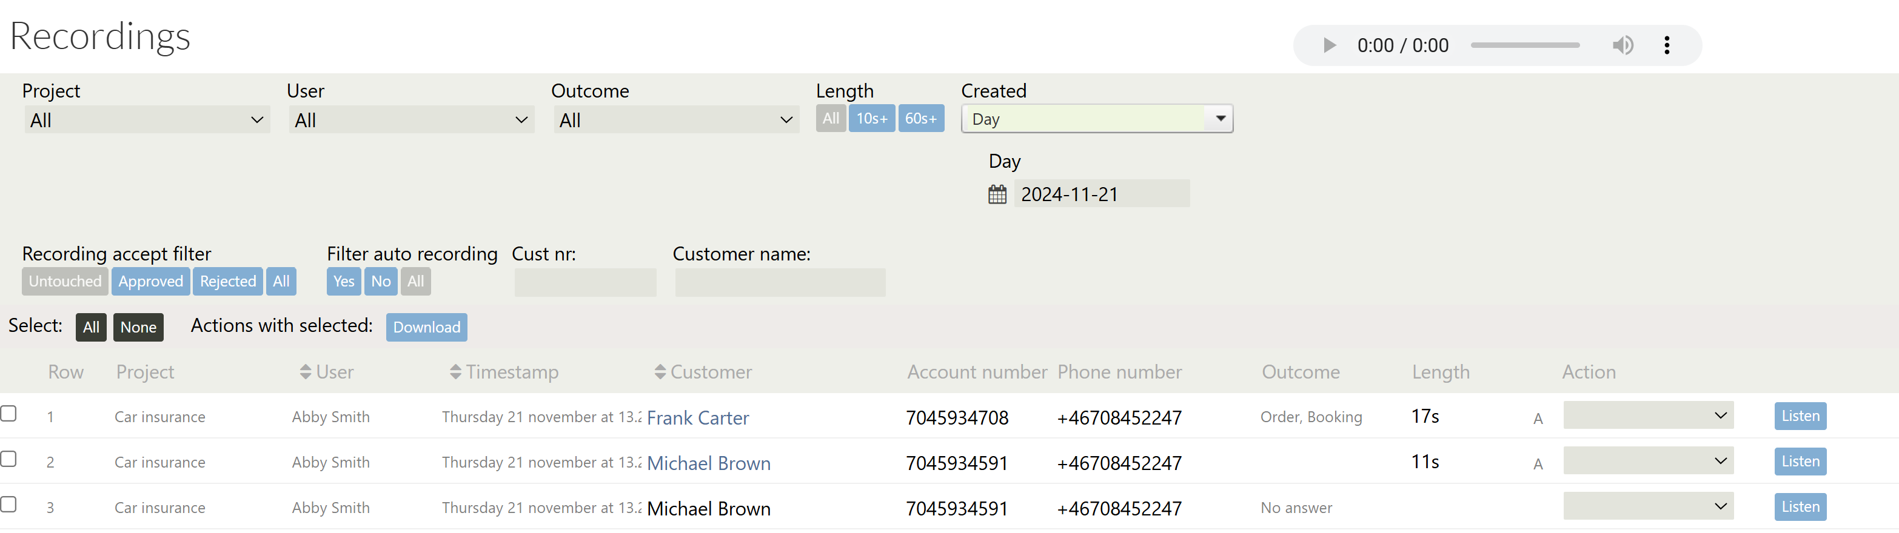Check the box for row 3
This screenshot has width=1899, height=533.
pyautogui.click(x=9, y=505)
